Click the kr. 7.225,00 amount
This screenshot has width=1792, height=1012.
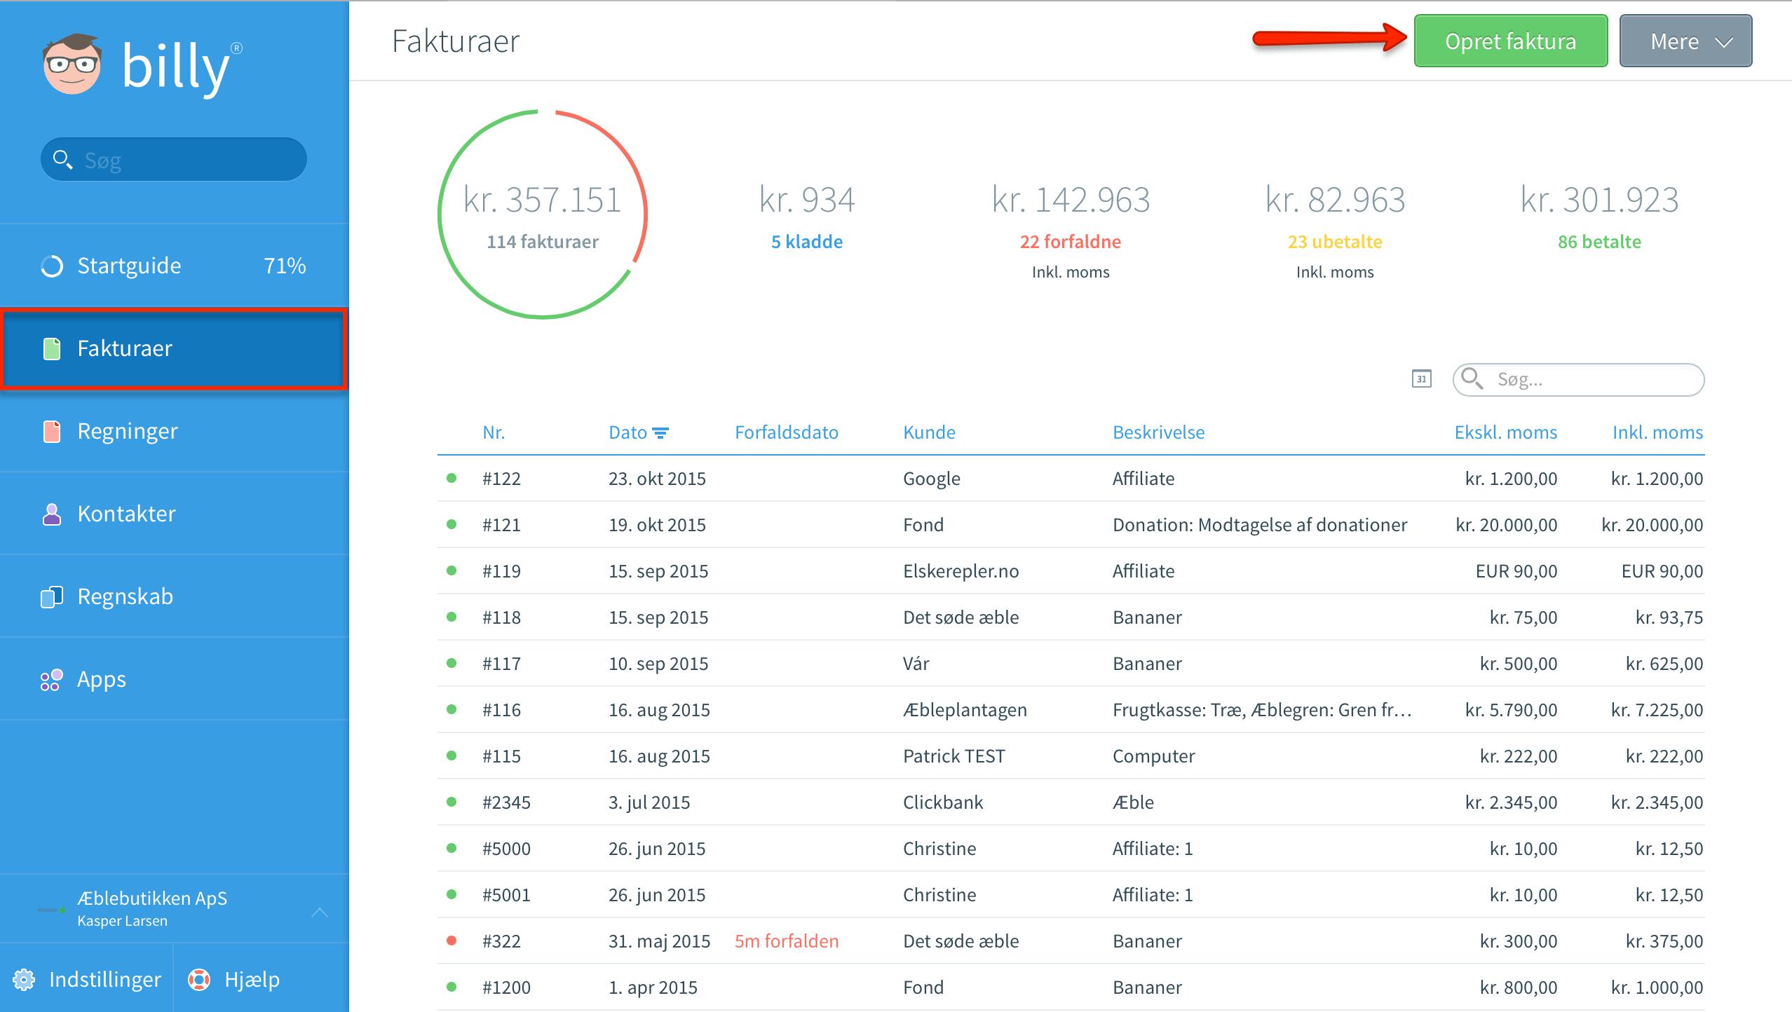[x=1657, y=710]
